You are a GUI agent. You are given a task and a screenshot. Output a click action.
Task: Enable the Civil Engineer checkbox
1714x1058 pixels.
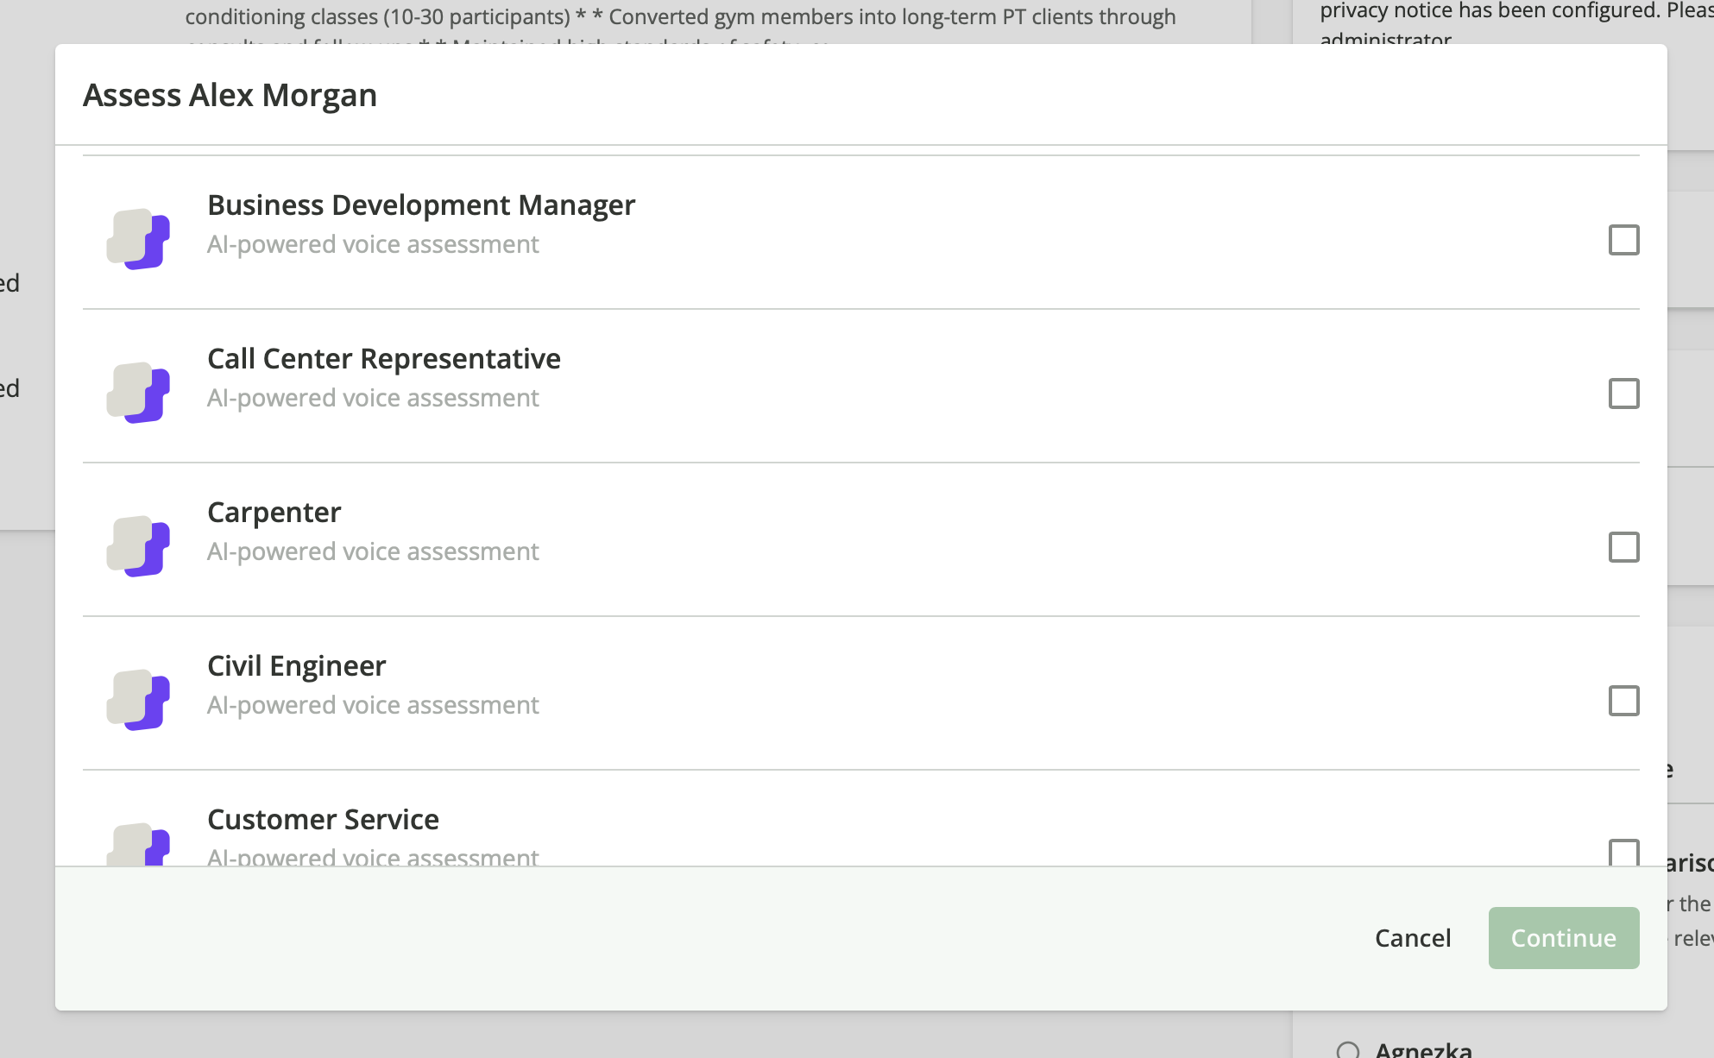pyautogui.click(x=1623, y=701)
